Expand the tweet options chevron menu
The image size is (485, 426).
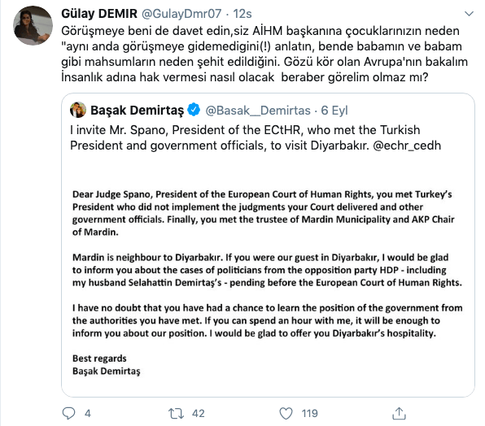point(469,14)
